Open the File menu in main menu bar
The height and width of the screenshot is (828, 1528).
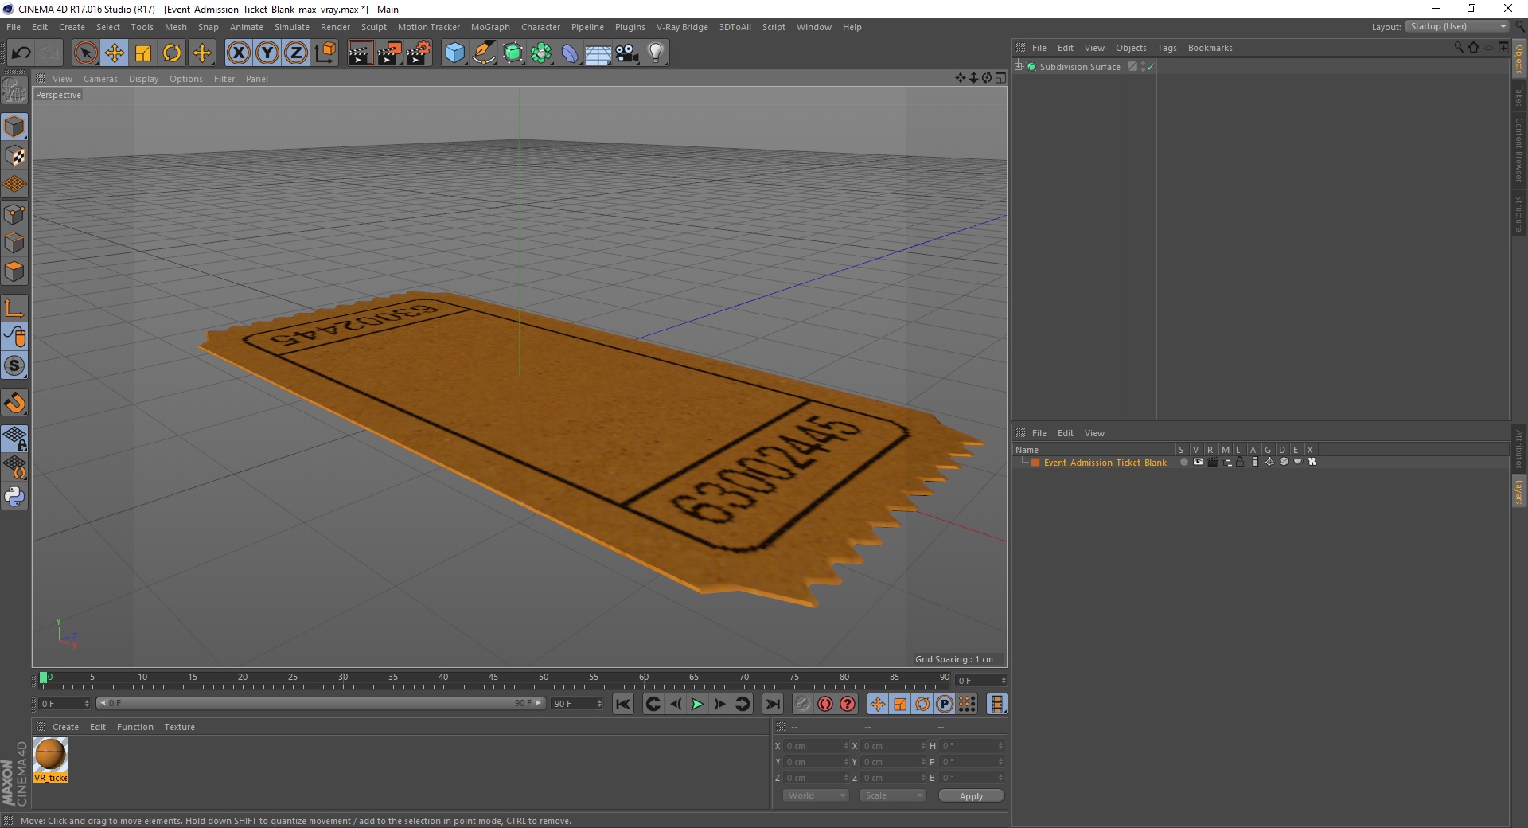click(x=14, y=27)
